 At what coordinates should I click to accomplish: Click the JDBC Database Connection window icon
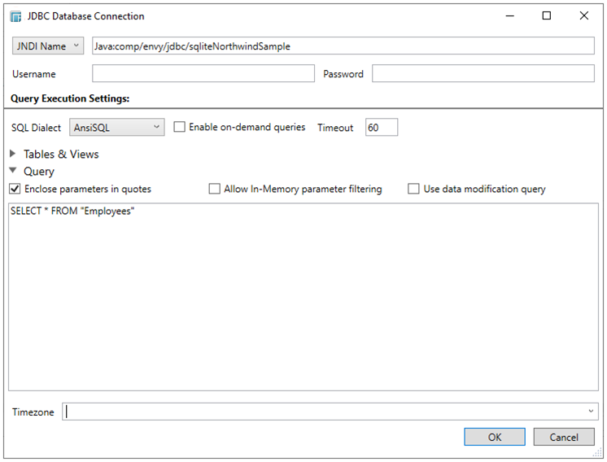(16, 16)
